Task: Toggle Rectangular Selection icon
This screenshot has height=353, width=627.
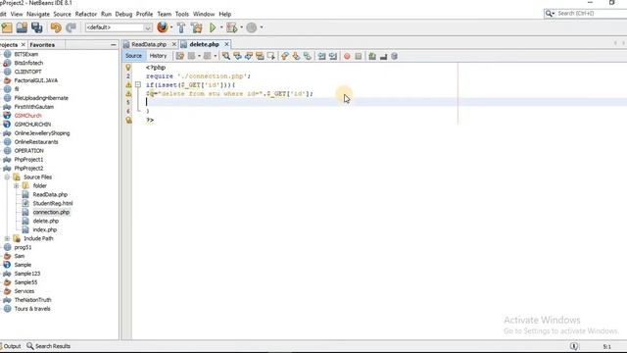Action: coord(270,56)
